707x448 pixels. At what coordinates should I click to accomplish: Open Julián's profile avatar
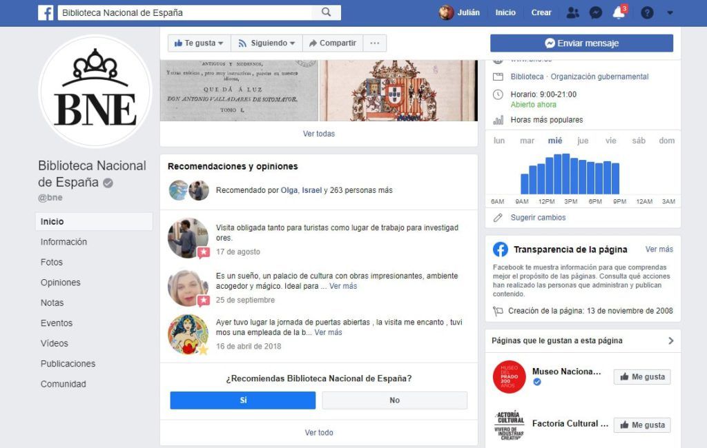pos(446,12)
